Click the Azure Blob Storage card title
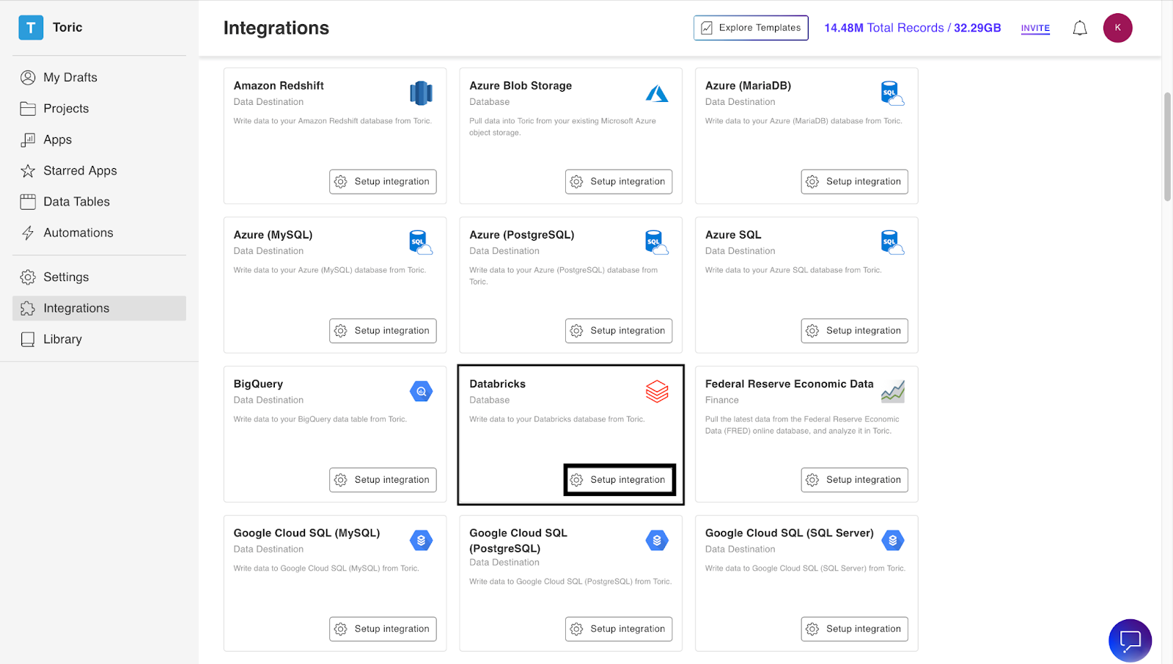1173x664 pixels. point(521,86)
